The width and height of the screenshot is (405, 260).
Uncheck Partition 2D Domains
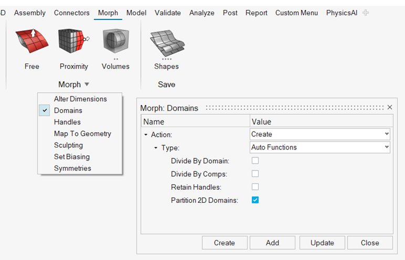(x=255, y=200)
